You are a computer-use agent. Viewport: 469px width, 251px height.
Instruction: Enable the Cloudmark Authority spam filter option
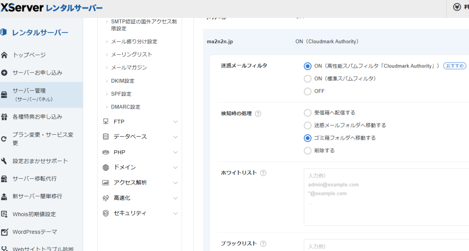[308, 66]
